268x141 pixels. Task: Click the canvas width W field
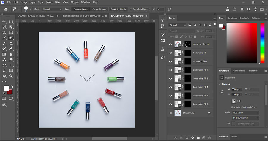point(237,89)
